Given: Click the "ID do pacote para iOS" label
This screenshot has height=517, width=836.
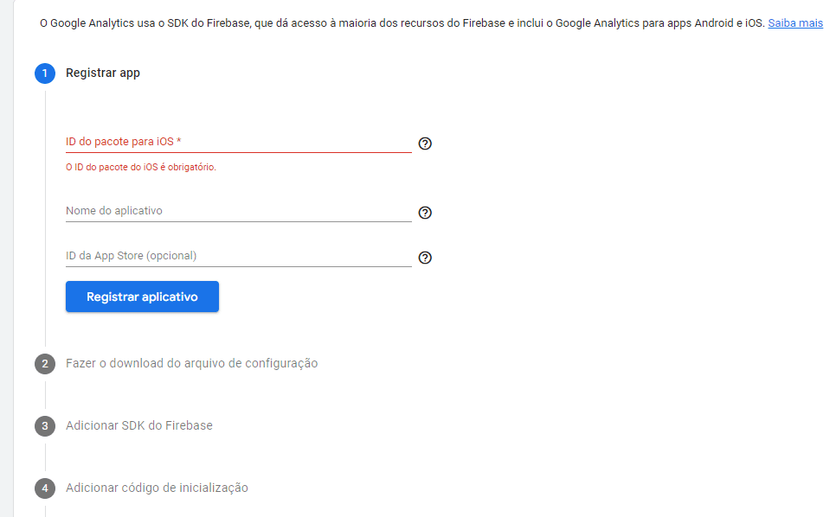Looking at the screenshot, I should click(x=121, y=140).
